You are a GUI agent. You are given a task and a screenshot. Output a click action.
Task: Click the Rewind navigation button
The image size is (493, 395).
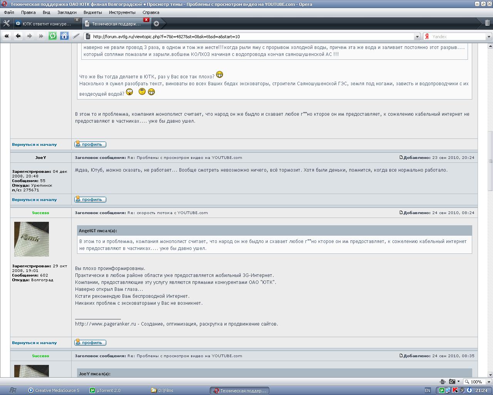click(7, 36)
